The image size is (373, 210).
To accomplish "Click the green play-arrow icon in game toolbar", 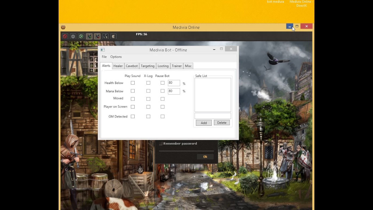I will (81, 36).
